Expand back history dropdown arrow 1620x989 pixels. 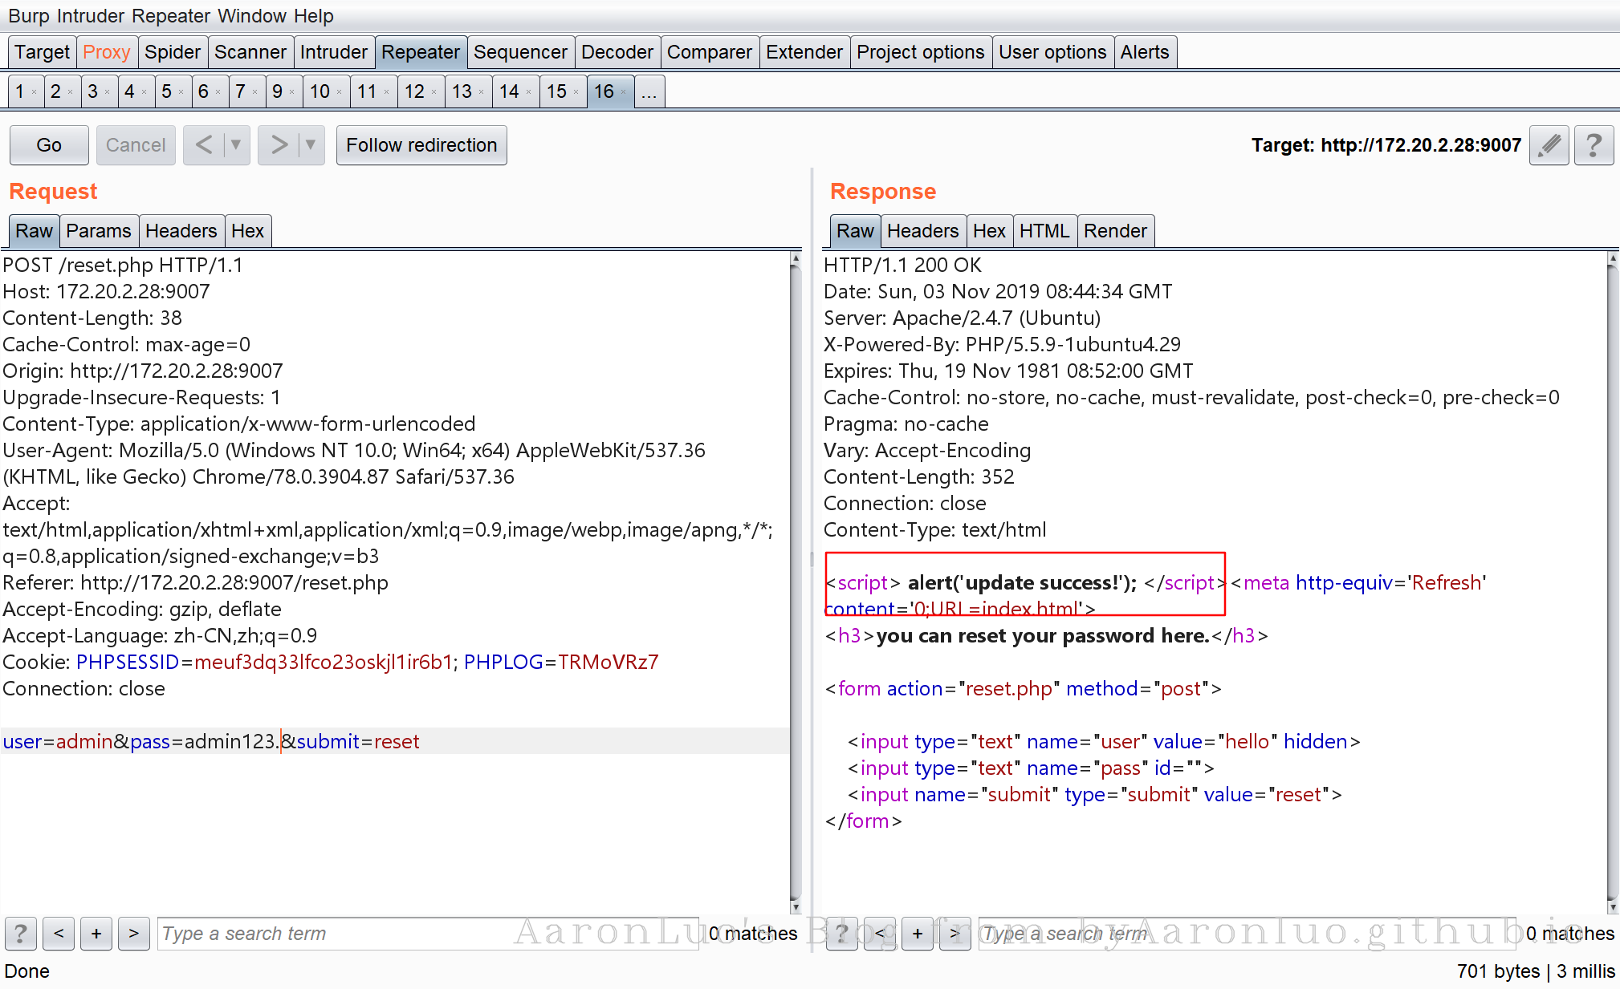(236, 145)
